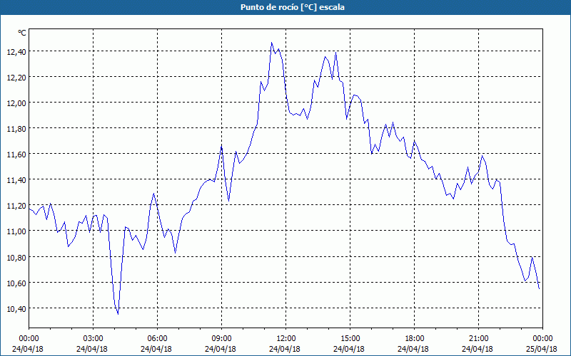Select the 24/04/18 date under 09:00
The width and height of the screenshot is (571, 356).
tap(221, 349)
